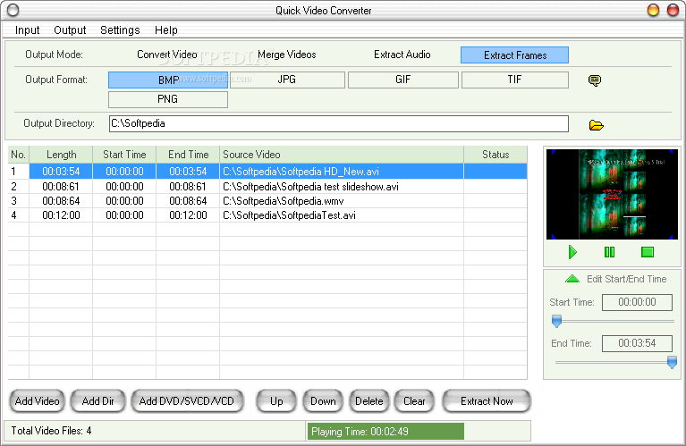The width and height of the screenshot is (686, 446).
Task: Click the video preview thumbnail
Action: click(x=612, y=194)
